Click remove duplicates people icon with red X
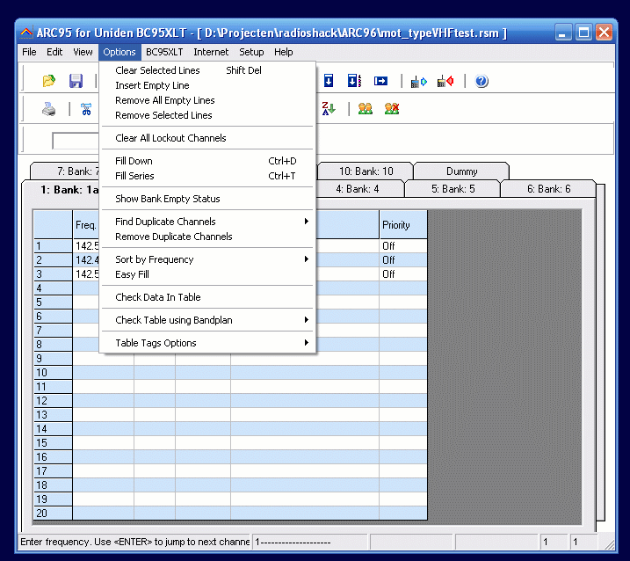The image size is (630, 561). point(392,108)
